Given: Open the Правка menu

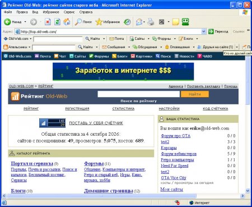Looking at the screenshot, I should click(x=22, y=12).
